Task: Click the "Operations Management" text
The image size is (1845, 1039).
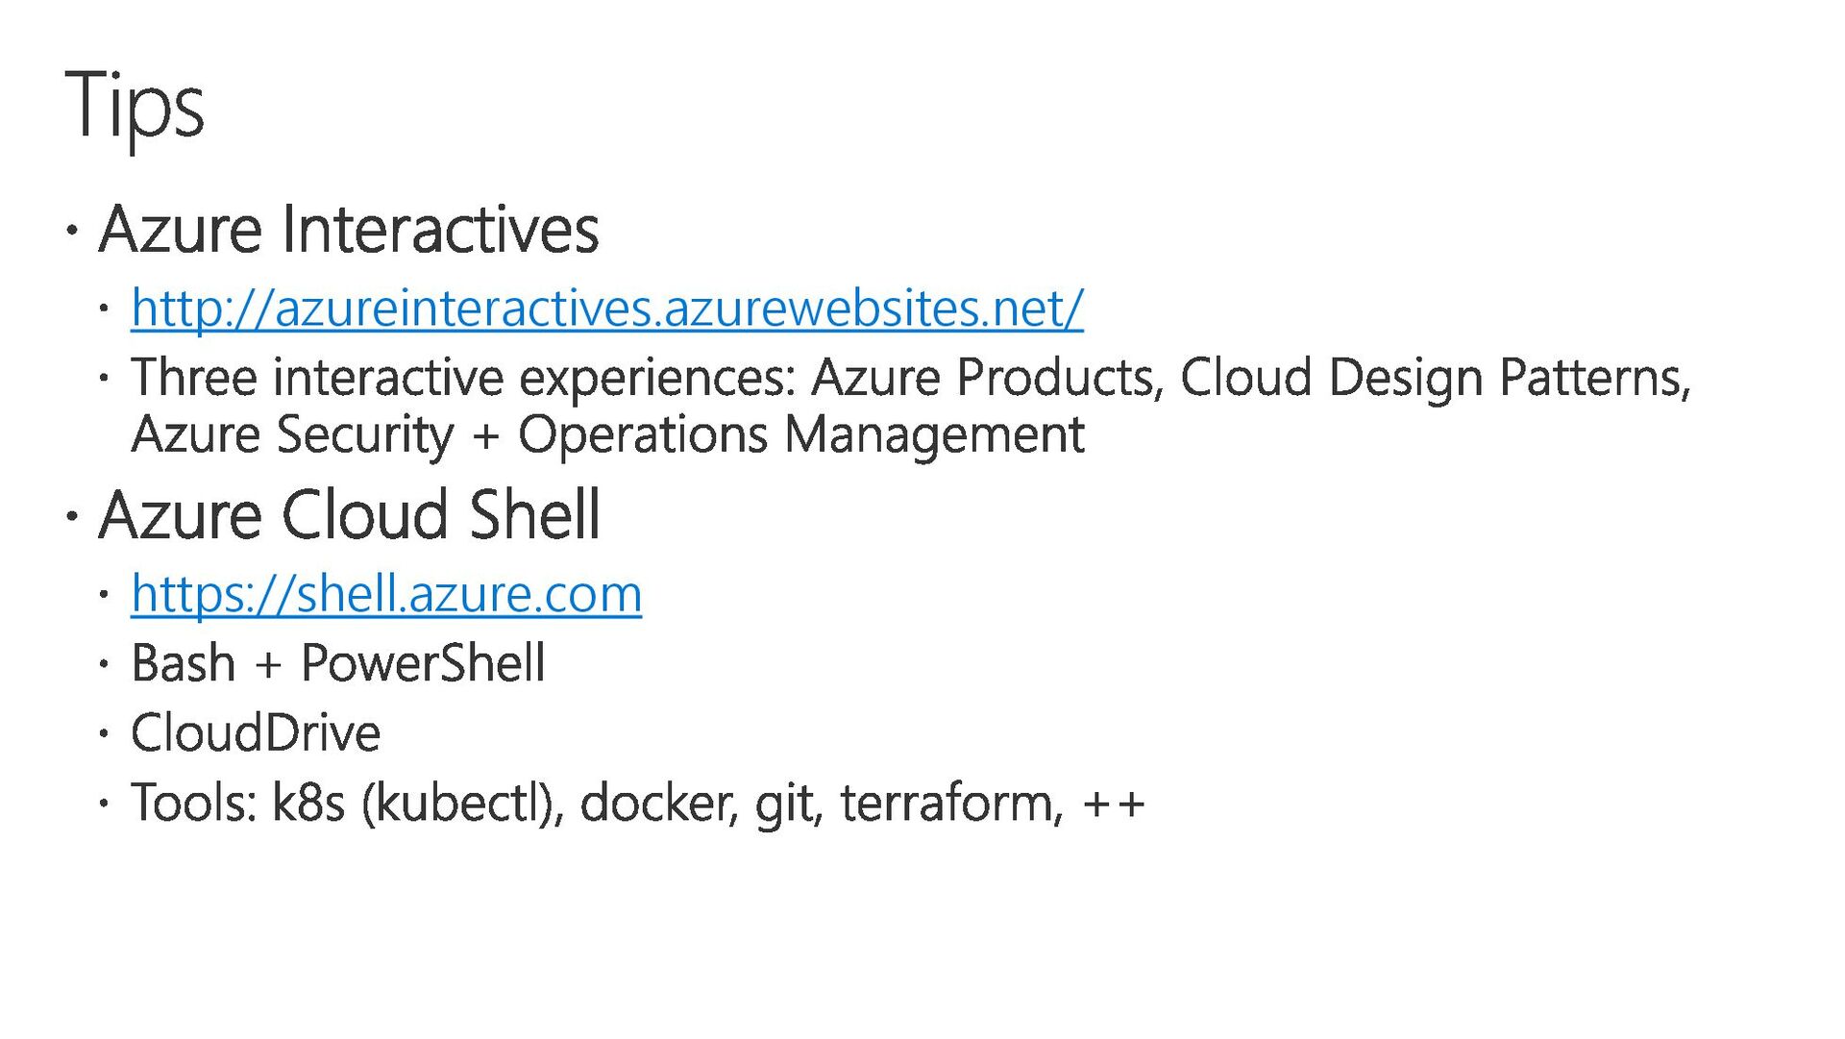Action: 801,434
